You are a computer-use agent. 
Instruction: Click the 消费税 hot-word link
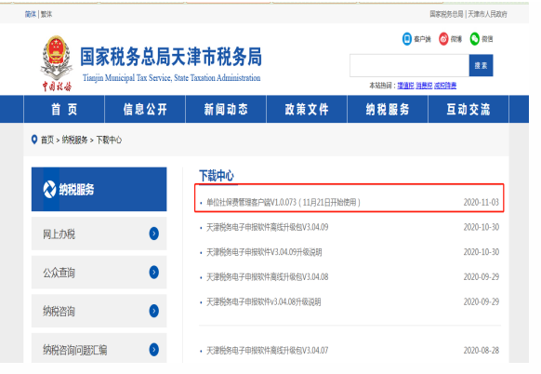[x=424, y=86]
